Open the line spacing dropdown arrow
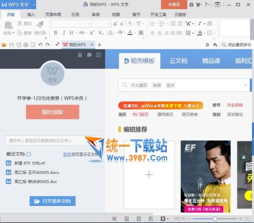This screenshot has height=223, width=254. tap(193, 33)
